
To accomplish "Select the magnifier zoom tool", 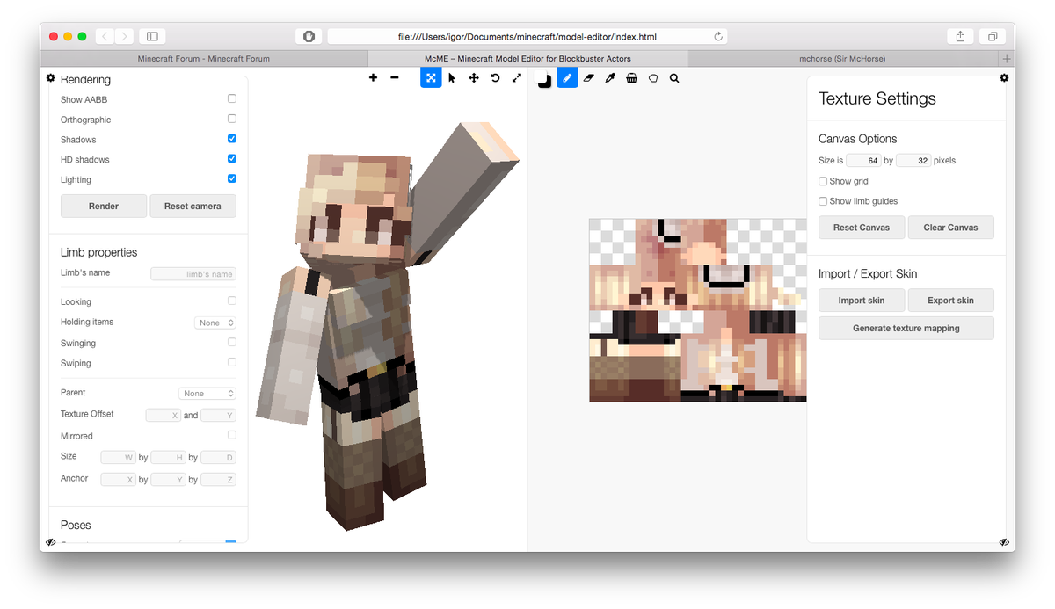I will coord(674,78).
